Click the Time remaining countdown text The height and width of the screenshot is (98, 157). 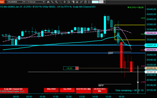[x=129, y=90]
